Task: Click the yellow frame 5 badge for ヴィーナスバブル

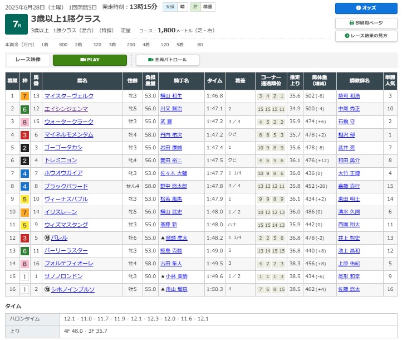Action: (24, 199)
